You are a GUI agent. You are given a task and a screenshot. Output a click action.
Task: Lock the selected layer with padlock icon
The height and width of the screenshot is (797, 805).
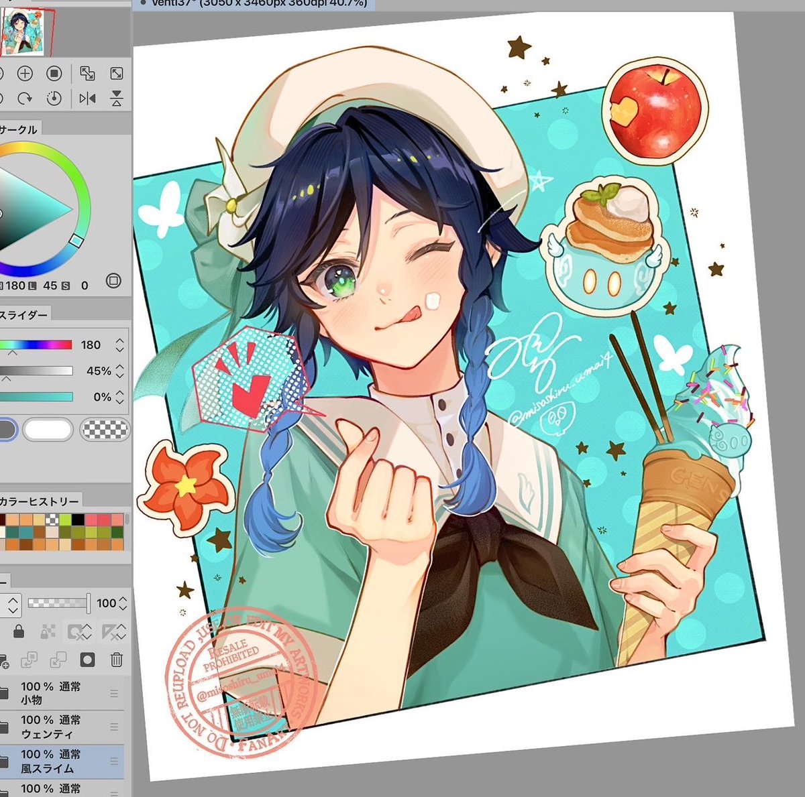pyautogui.click(x=19, y=631)
